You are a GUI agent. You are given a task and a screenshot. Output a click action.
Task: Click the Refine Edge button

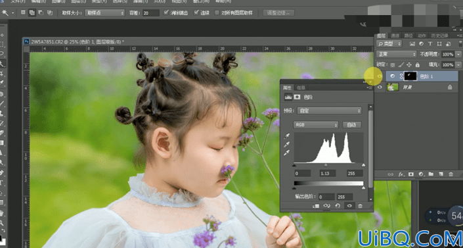click(x=278, y=12)
